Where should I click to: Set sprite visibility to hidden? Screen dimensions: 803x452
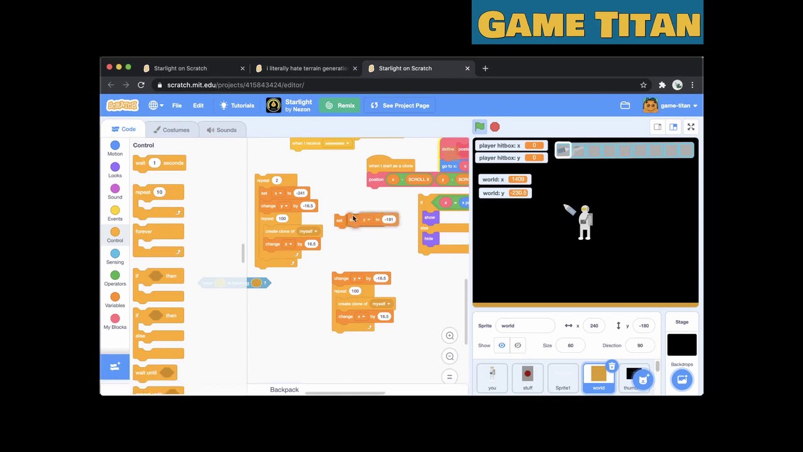click(518, 345)
